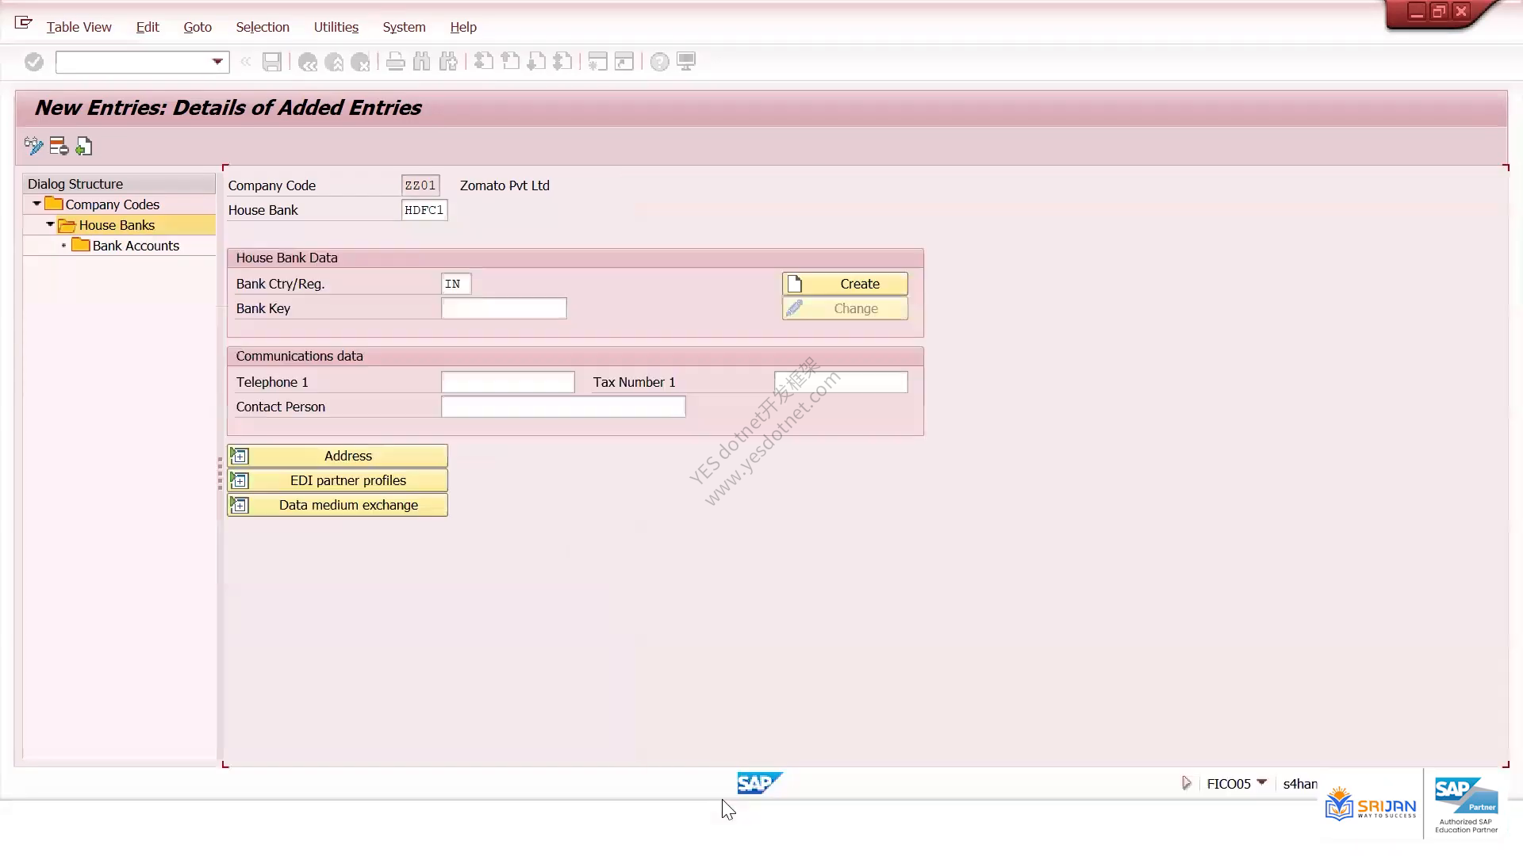Click the Find binoculars icon

point(422,62)
